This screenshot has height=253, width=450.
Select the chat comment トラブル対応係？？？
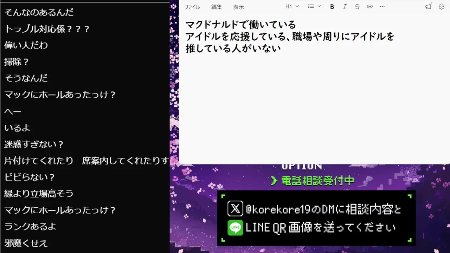47,29
